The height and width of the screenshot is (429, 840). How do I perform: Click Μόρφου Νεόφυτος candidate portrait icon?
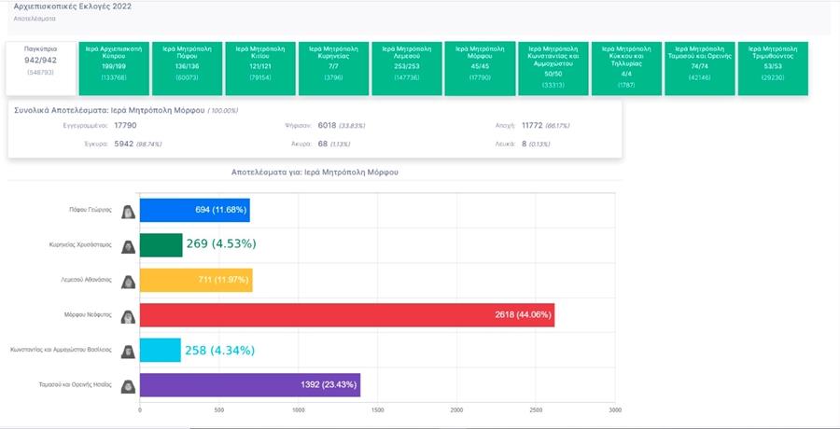coord(128,316)
